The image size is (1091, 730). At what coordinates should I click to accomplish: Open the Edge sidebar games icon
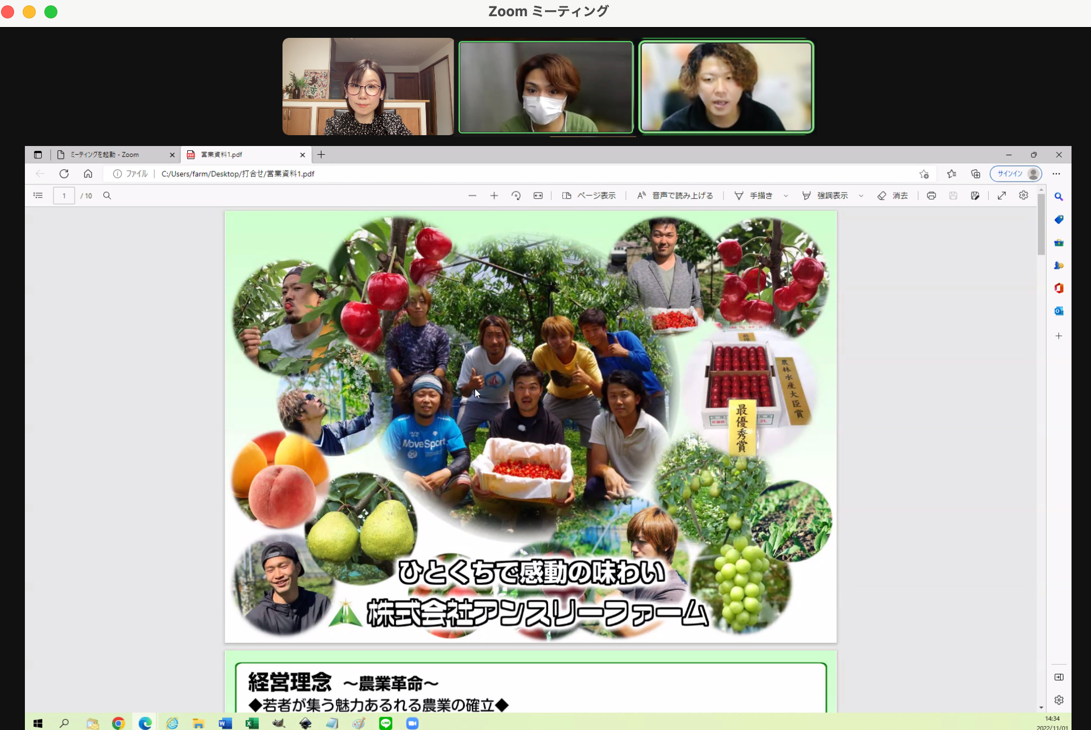(1059, 266)
